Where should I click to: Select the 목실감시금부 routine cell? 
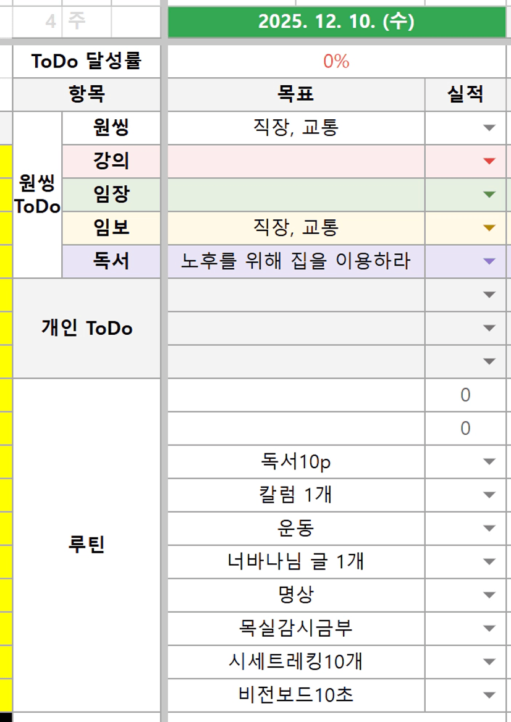click(295, 629)
